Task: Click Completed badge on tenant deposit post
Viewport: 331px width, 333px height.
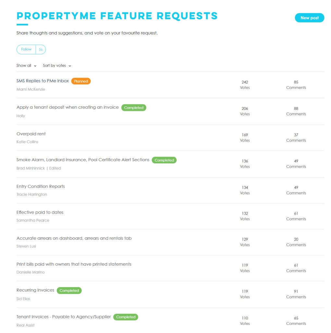Action: point(134,108)
